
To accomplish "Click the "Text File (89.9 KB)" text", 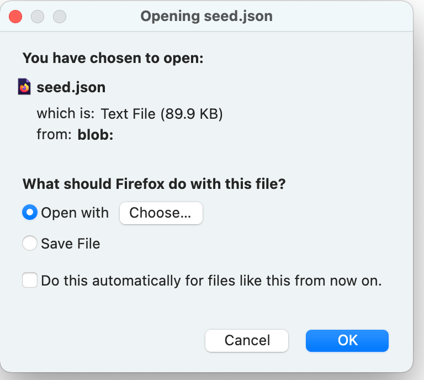I will tap(161, 114).
